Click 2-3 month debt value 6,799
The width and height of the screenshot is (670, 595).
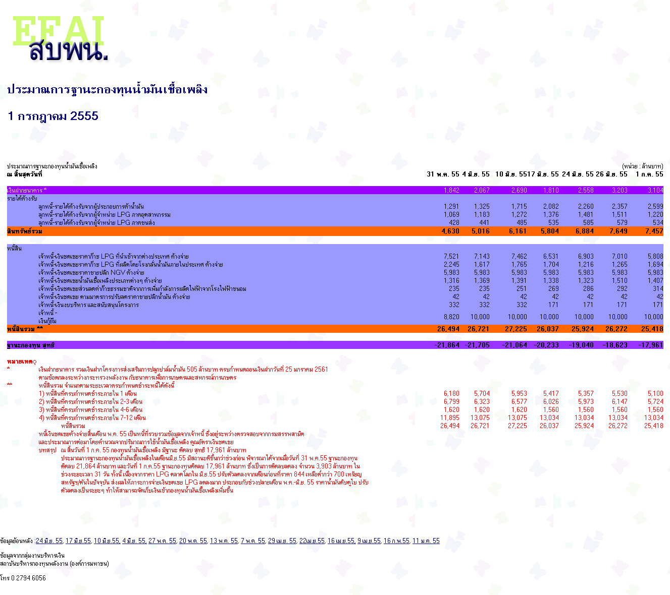click(451, 402)
